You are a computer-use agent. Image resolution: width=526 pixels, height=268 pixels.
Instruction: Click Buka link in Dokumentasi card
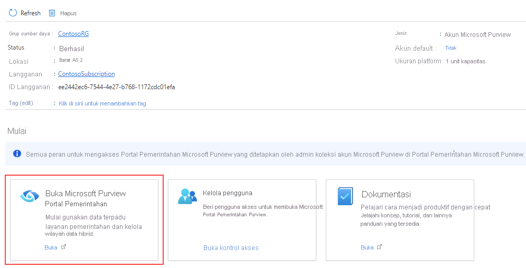(x=368, y=247)
